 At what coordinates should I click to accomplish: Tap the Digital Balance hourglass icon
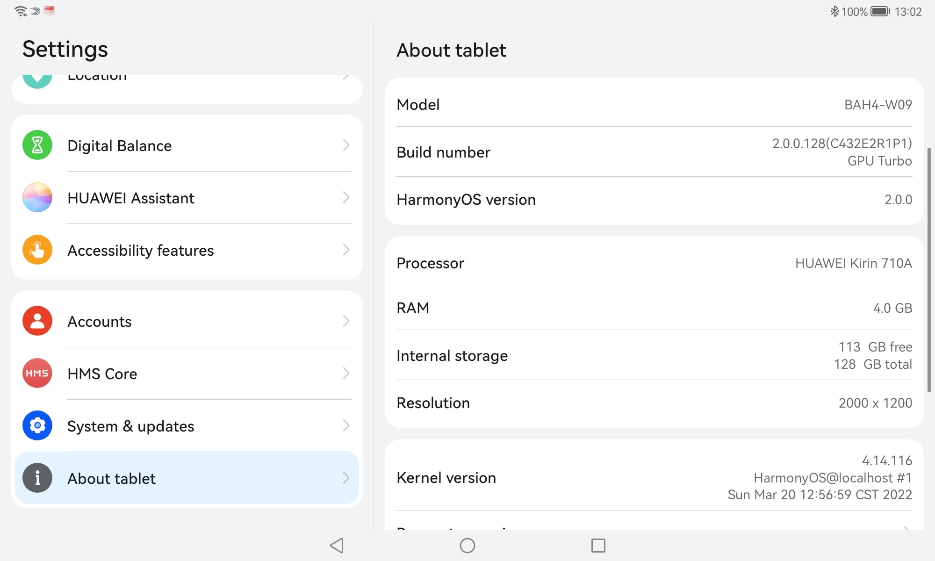[x=37, y=145]
